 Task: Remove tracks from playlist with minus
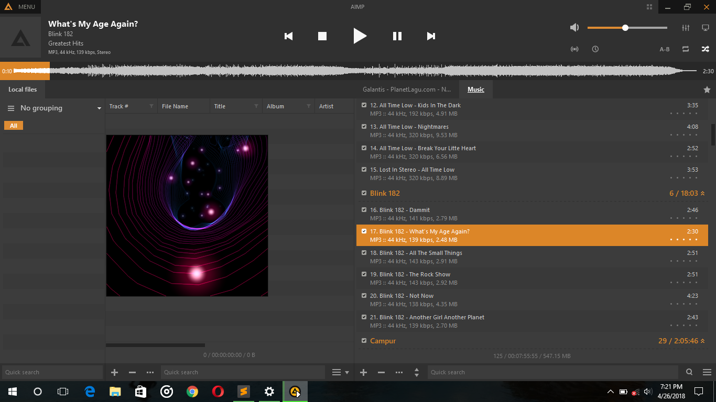click(382, 372)
